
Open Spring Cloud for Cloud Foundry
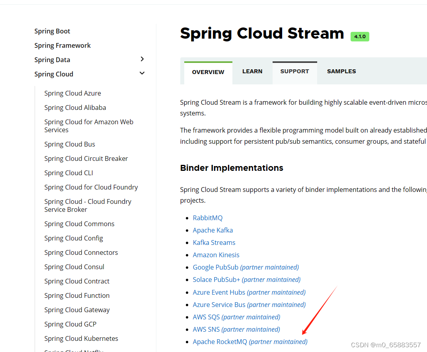pyautogui.click(x=91, y=187)
